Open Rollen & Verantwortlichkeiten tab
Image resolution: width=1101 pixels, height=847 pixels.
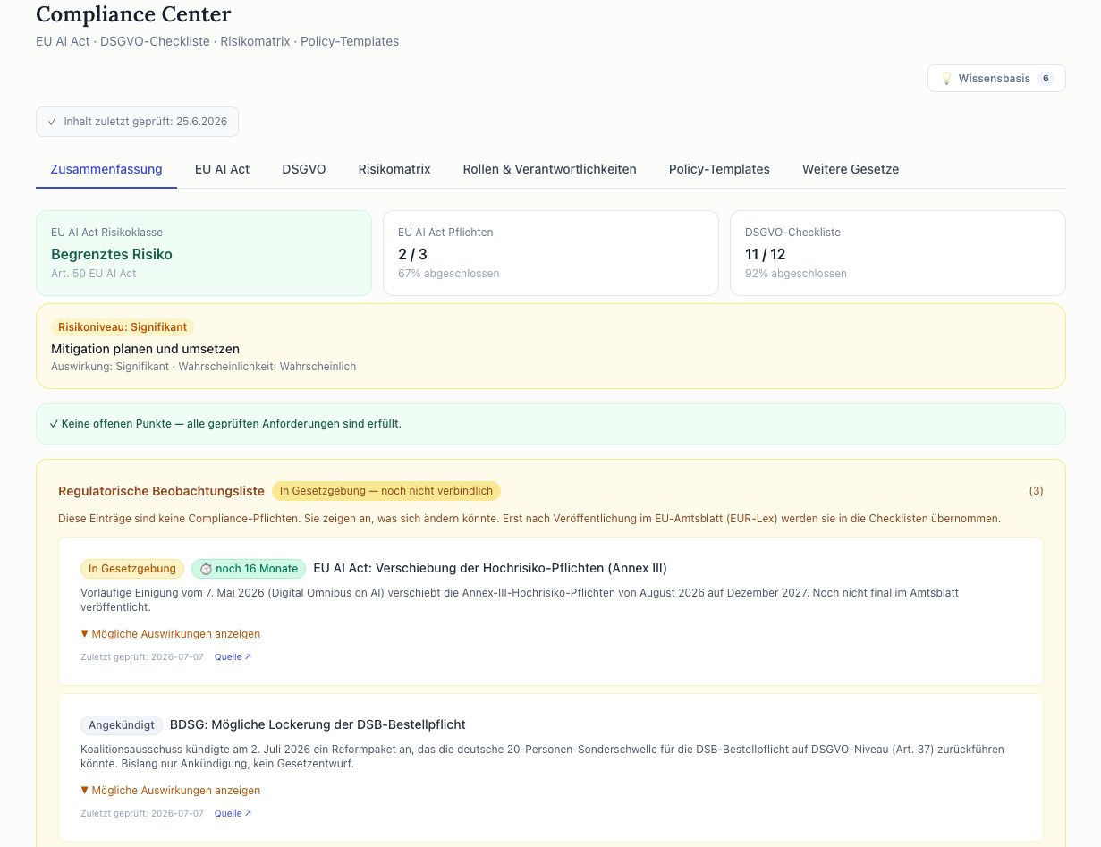[x=549, y=169]
